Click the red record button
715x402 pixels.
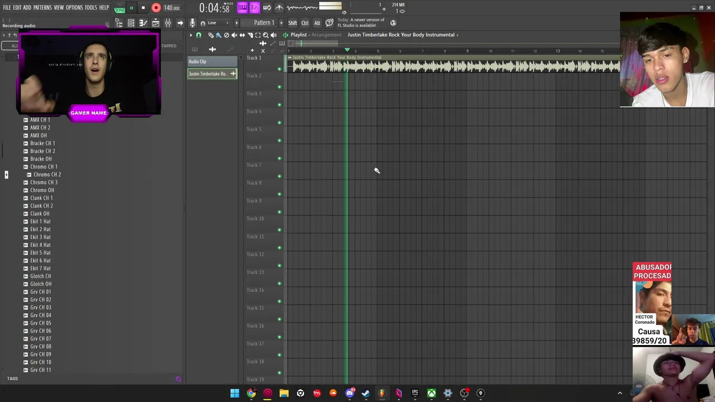[x=156, y=8]
